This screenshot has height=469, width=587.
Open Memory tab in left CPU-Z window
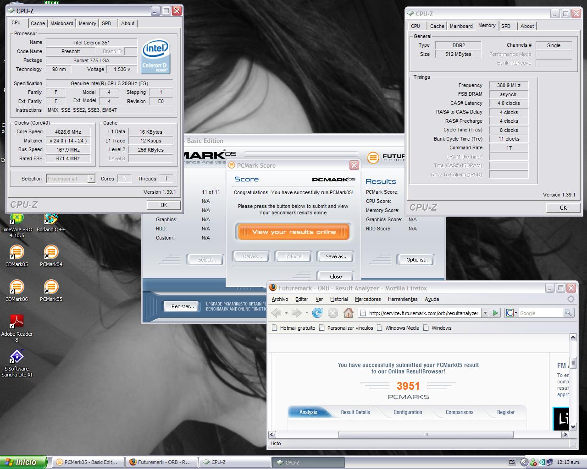click(x=87, y=23)
